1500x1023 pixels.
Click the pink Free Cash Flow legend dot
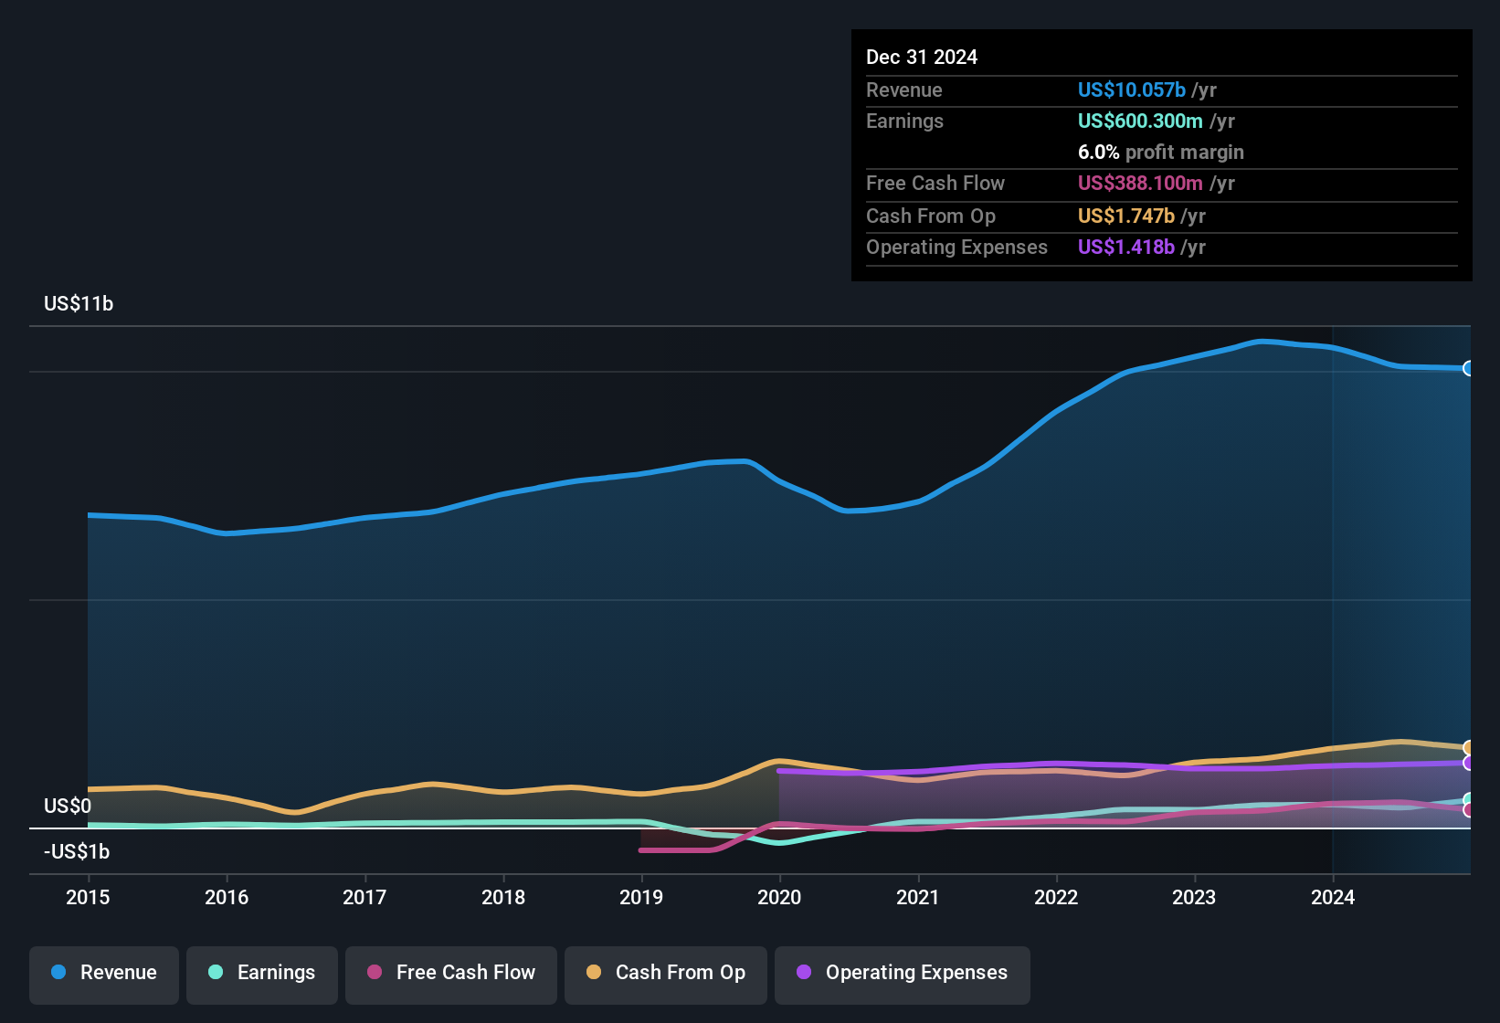(373, 973)
